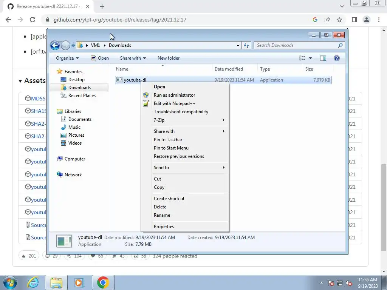Open Chrome profile avatar icon

(x=367, y=20)
